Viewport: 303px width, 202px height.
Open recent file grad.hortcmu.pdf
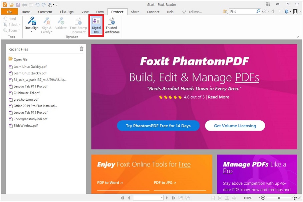point(24,99)
